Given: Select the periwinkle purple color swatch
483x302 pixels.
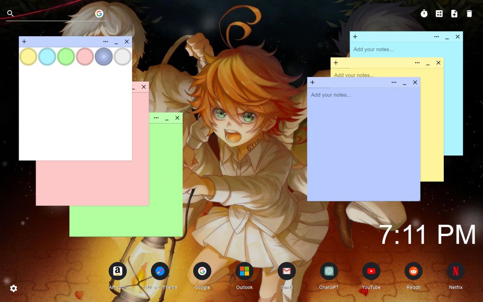Looking at the screenshot, I should (104, 57).
